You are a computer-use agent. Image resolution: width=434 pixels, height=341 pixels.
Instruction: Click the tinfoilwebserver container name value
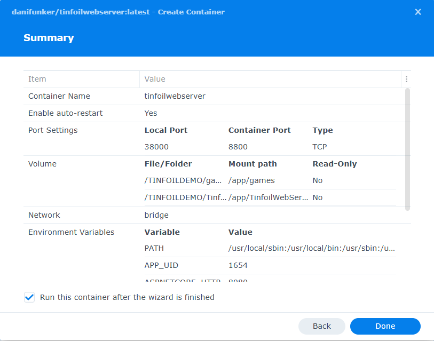175,96
